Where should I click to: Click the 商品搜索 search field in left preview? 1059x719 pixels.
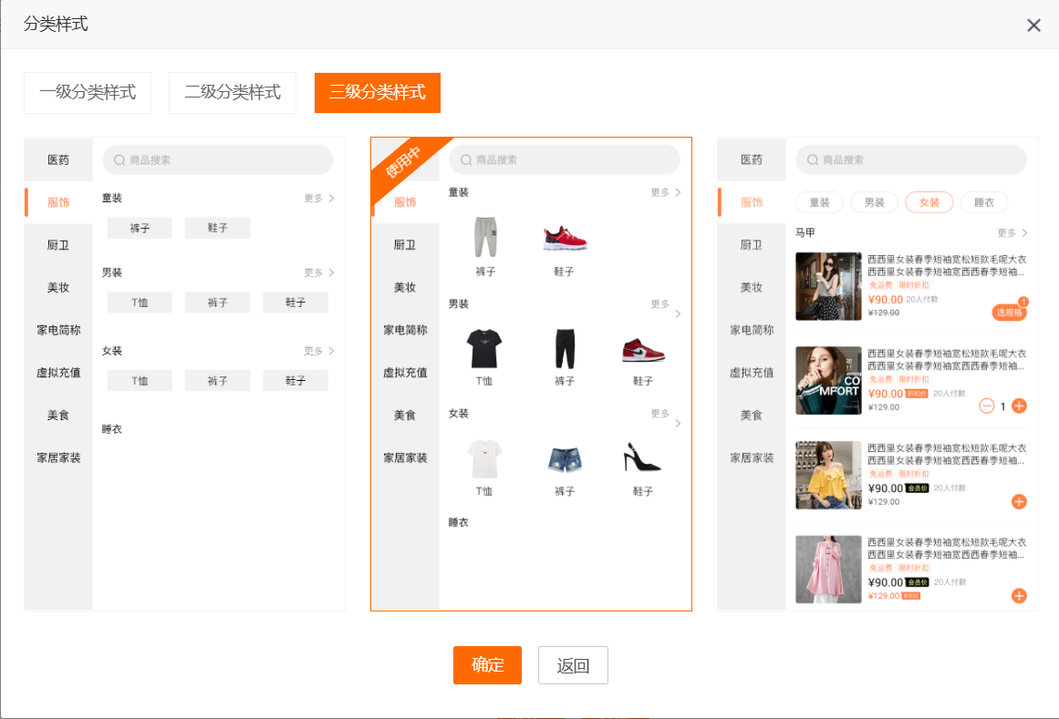point(218,160)
